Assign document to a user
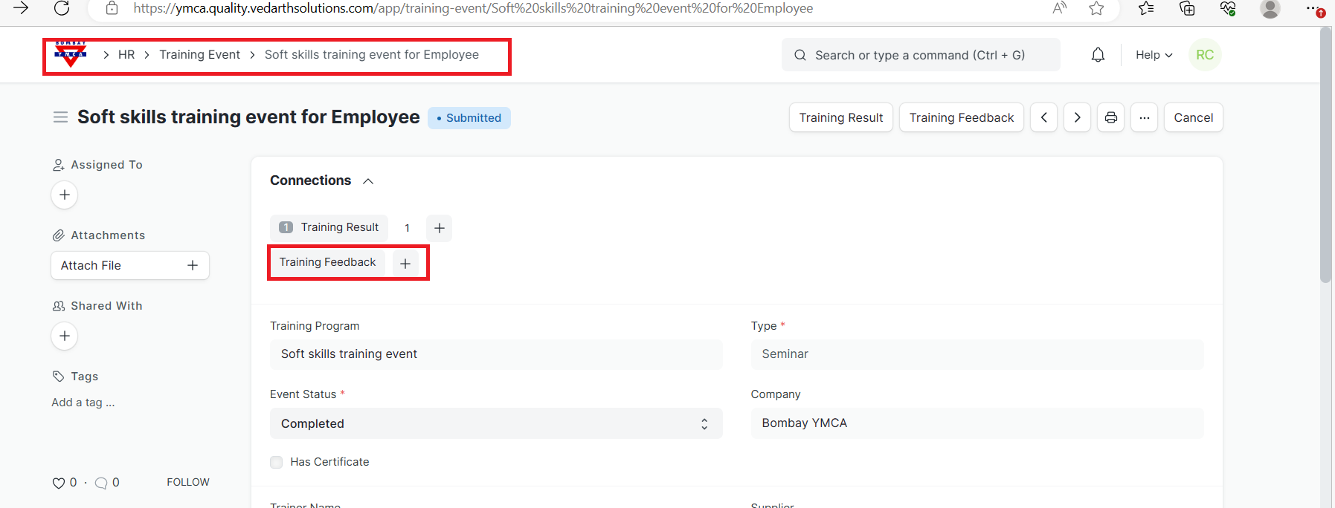Viewport: 1335px width, 508px height. pyautogui.click(x=65, y=195)
